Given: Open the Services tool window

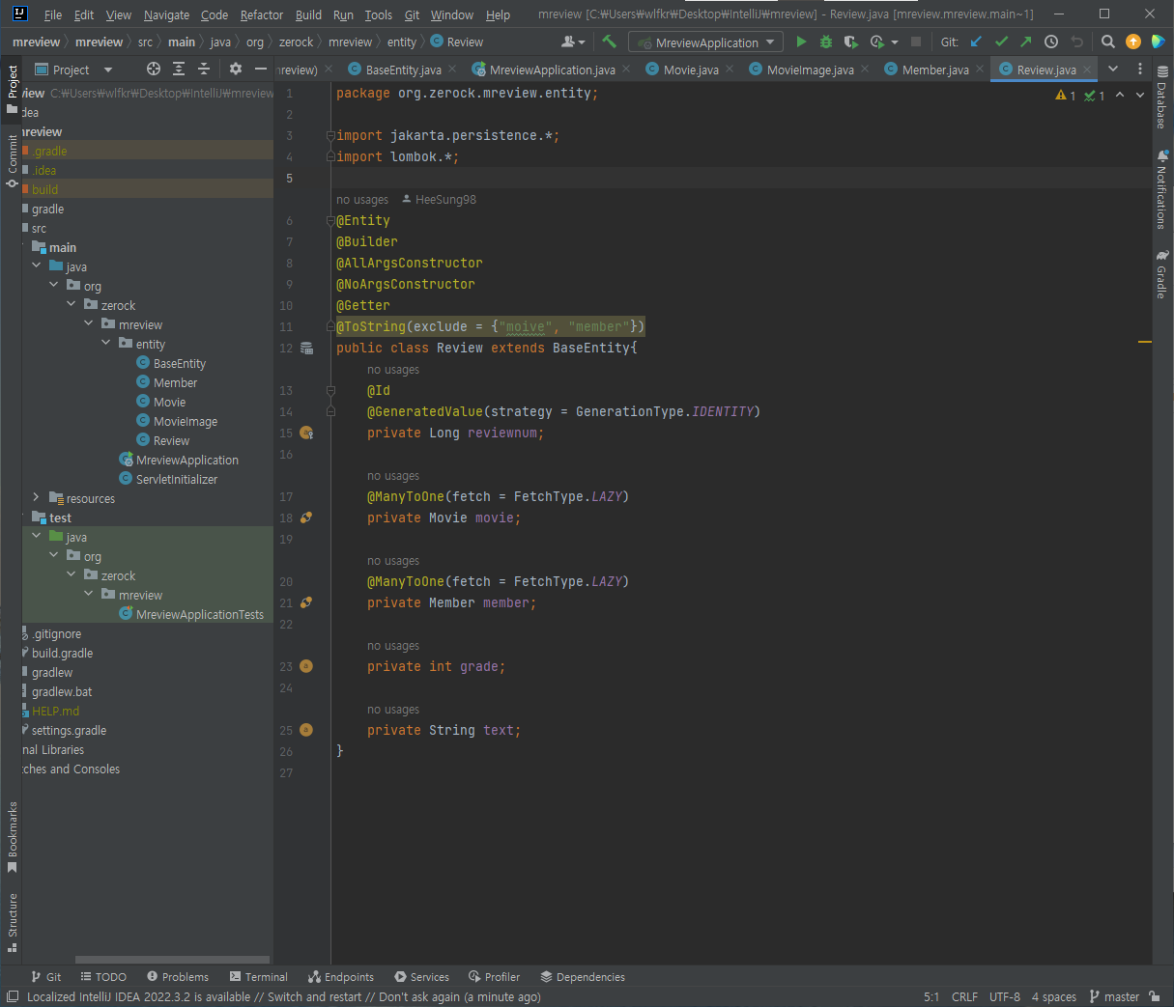Looking at the screenshot, I should point(421,976).
